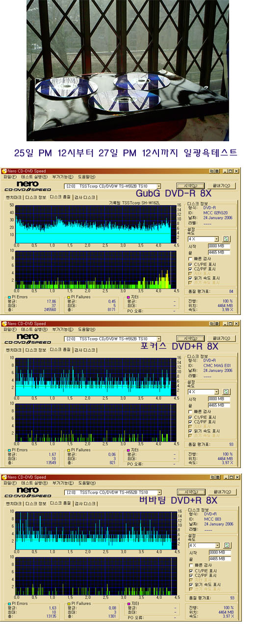This screenshot has height=626, width=260.
Task: Click 끝내기(X) button in 포커스 window
Action: coord(221,339)
